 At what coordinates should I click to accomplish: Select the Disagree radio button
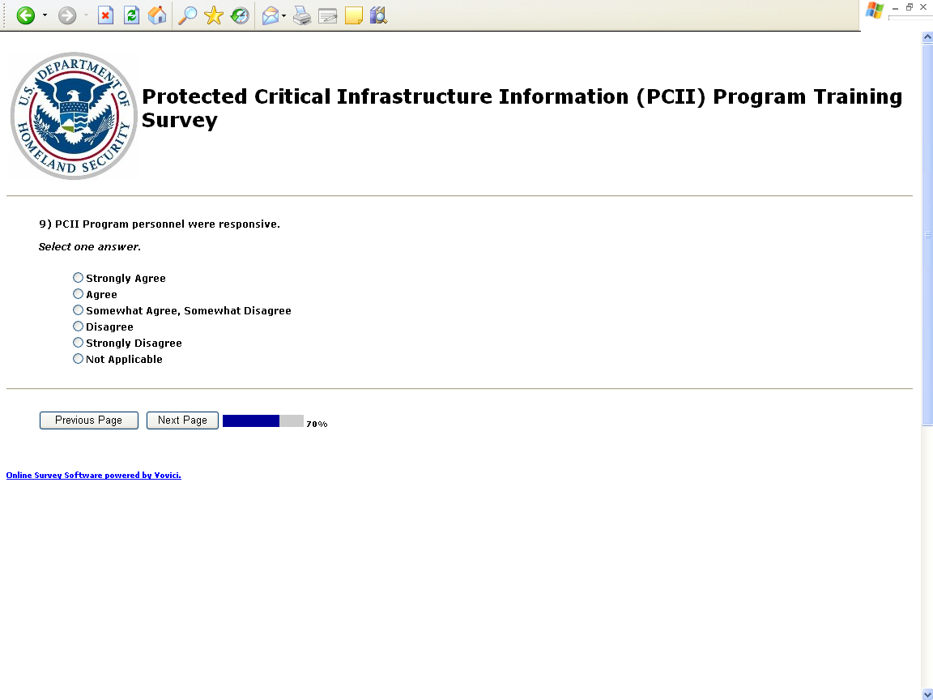point(78,327)
